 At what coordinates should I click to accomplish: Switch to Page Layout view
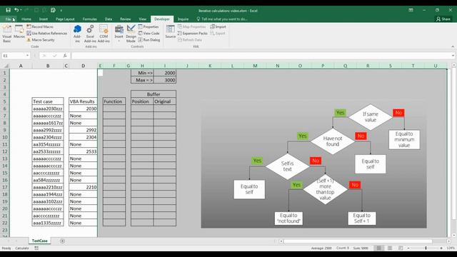click(x=390, y=248)
